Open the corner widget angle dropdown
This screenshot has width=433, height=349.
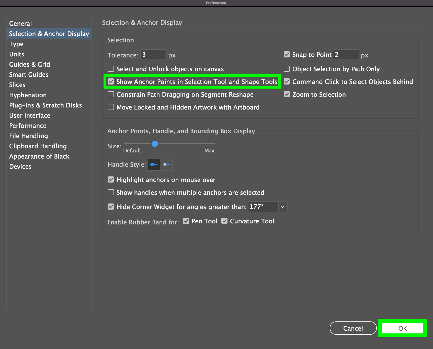pyautogui.click(x=282, y=207)
